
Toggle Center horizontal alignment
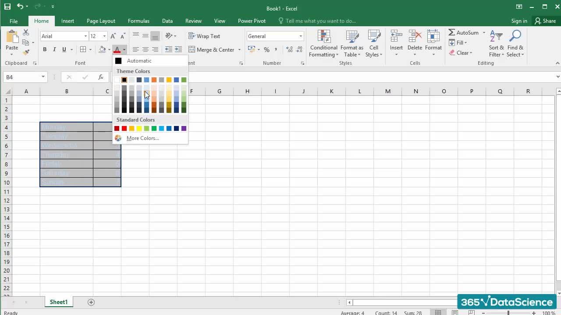click(145, 49)
